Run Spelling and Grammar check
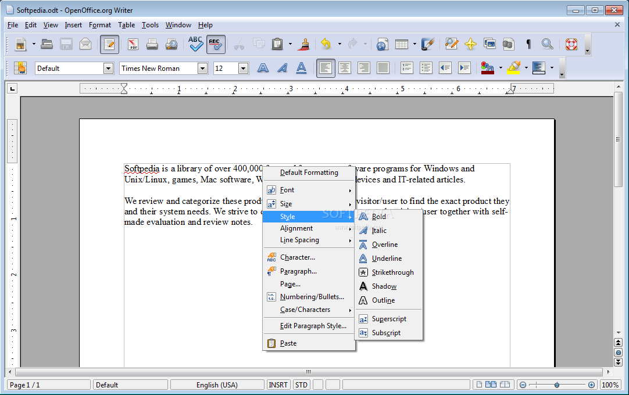The width and height of the screenshot is (629, 395). click(195, 44)
